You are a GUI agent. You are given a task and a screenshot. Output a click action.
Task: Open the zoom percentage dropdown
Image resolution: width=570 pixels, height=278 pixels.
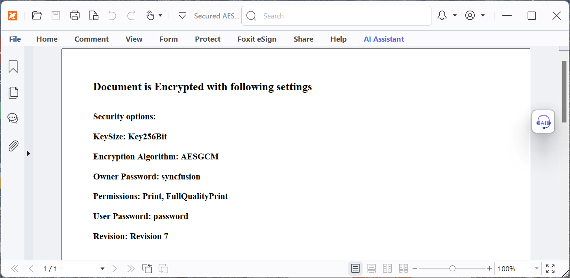pyautogui.click(x=537, y=269)
